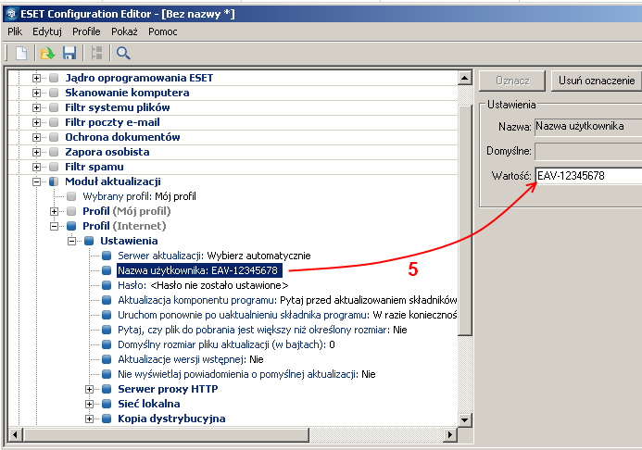Screen dimensions: 642x450
Task: Open the Pomoc menu
Action: [163, 31]
